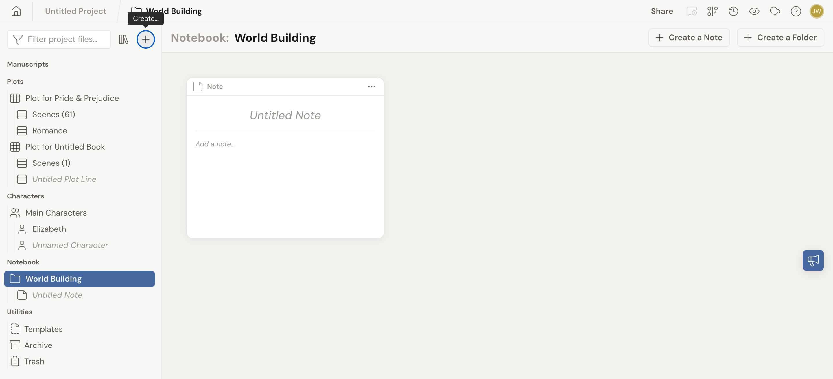Click the Trash bin icon
The height and width of the screenshot is (379, 833).
coord(15,361)
